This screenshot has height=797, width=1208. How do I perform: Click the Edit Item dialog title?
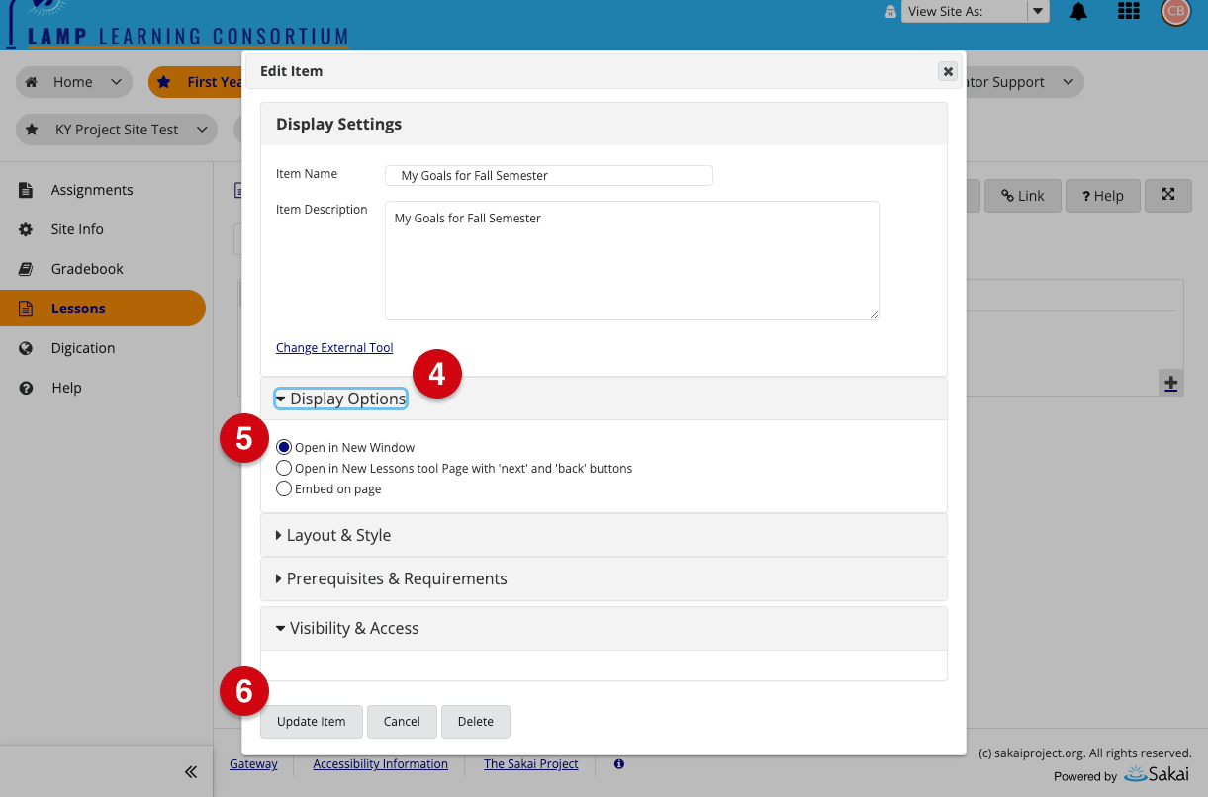[x=292, y=71]
